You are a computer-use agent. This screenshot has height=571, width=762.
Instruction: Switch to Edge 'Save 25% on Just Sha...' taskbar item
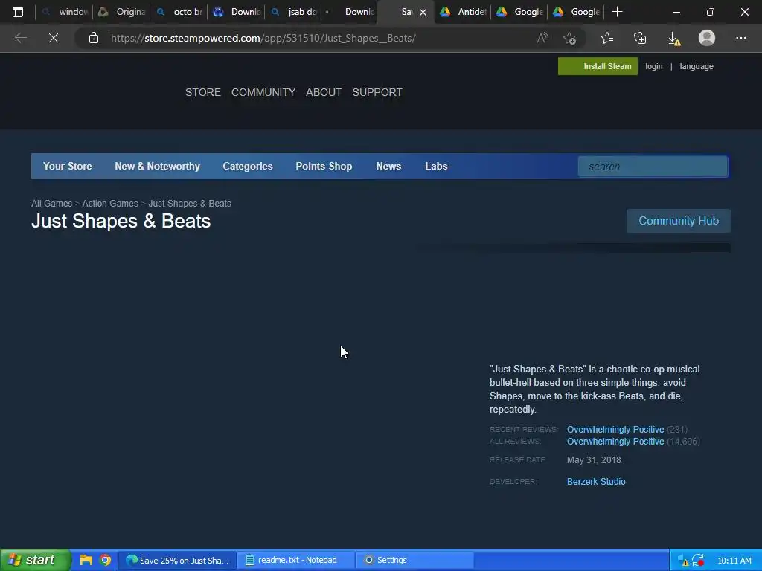(177, 561)
